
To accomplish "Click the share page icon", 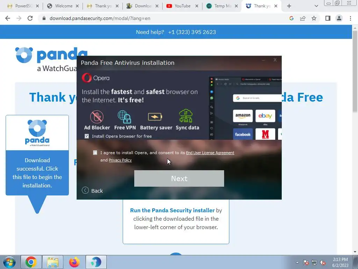I will (303, 18).
